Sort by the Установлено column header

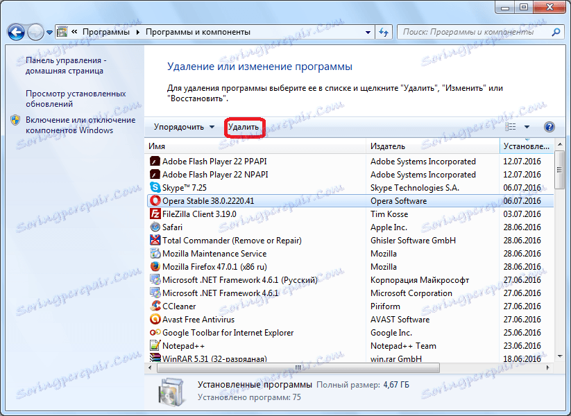526,146
